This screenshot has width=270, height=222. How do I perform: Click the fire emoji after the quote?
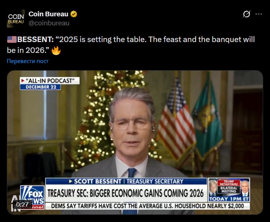click(x=56, y=50)
